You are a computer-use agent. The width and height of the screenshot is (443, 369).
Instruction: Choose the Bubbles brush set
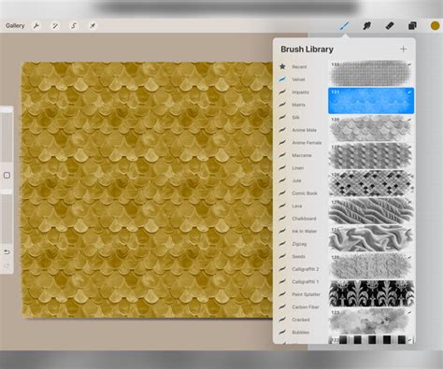(300, 333)
